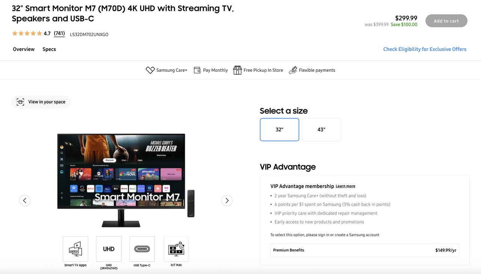Go to previous product image arrow
This screenshot has width=481, height=274.
click(25, 200)
